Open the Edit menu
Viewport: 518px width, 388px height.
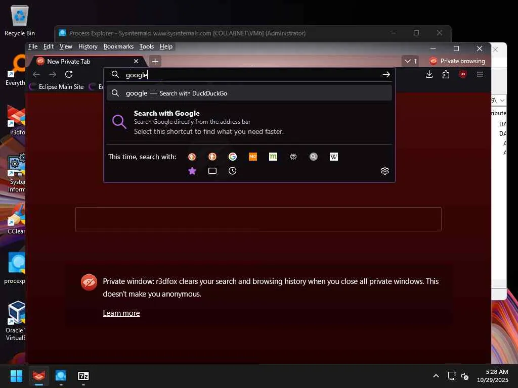48,46
